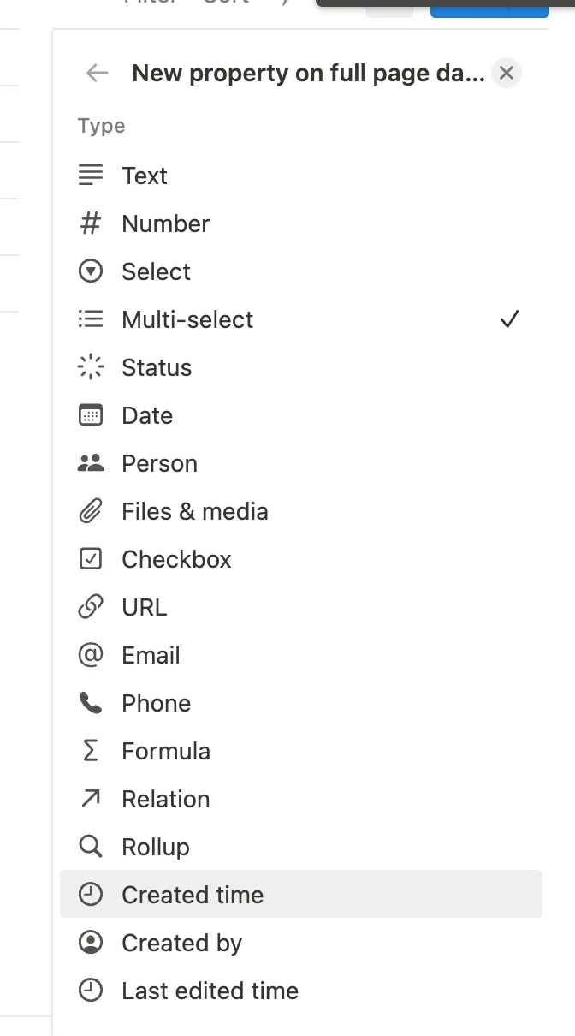Click the Rollup magnifier icon
The height and width of the screenshot is (1036, 575).
pyautogui.click(x=90, y=847)
